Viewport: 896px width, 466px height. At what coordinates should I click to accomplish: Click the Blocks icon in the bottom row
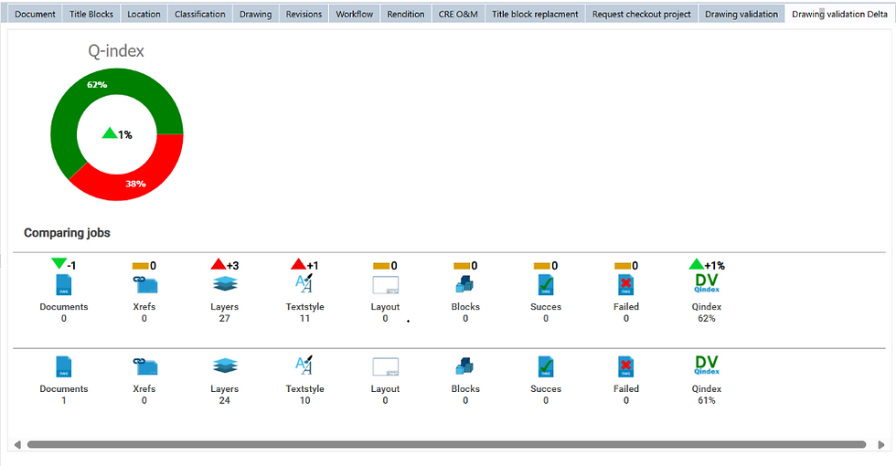point(465,365)
